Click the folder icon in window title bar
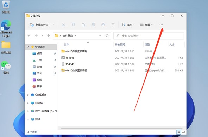 [x=28, y=16]
